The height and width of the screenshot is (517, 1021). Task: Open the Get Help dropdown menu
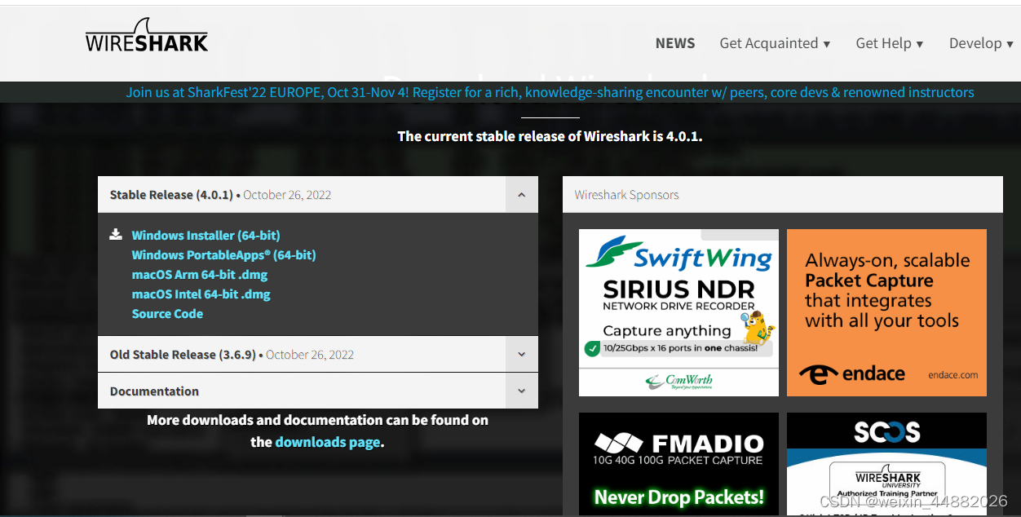click(x=889, y=43)
